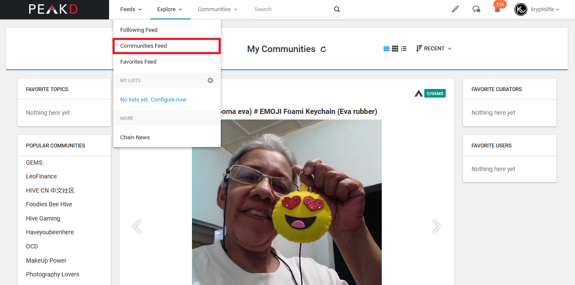Image resolution: width=575 pixels, height=285 pixels.
Task: Open 'No lists yet. Configure now' link
Action: (153, 99)
